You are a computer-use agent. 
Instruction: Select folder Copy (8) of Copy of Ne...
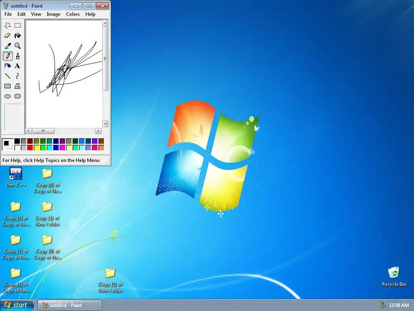[48, 181]
